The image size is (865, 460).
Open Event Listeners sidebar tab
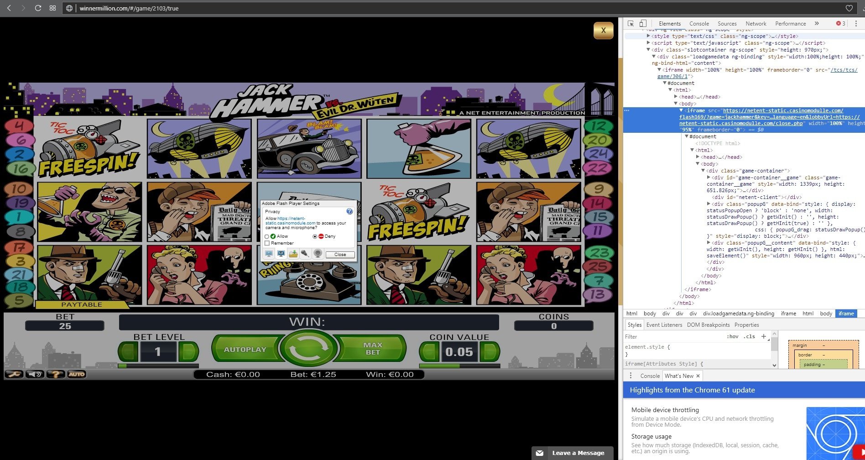pyautogui.click(x=664, y=325)
